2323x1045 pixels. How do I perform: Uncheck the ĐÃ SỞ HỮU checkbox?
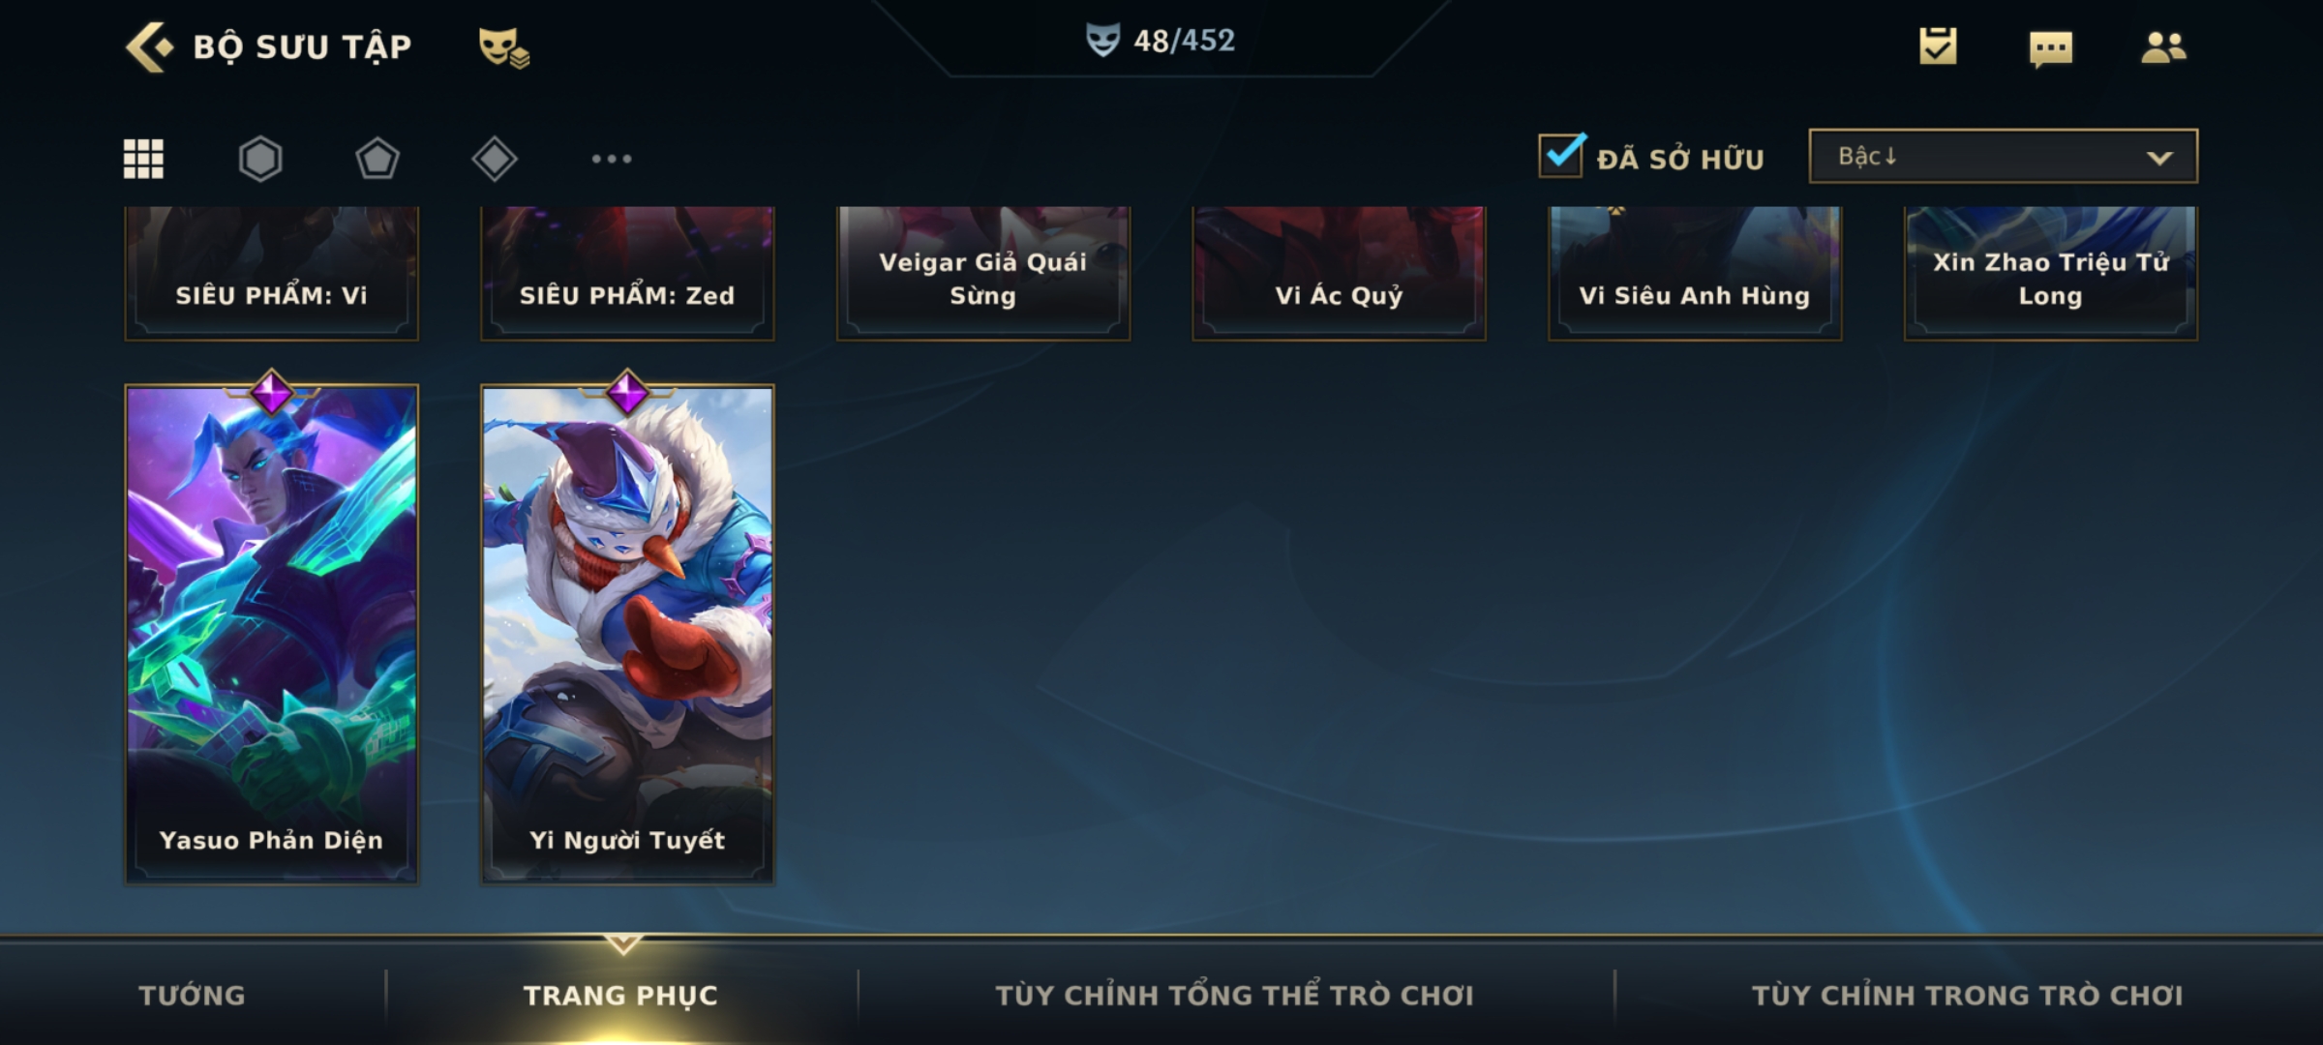point(1562,155)
